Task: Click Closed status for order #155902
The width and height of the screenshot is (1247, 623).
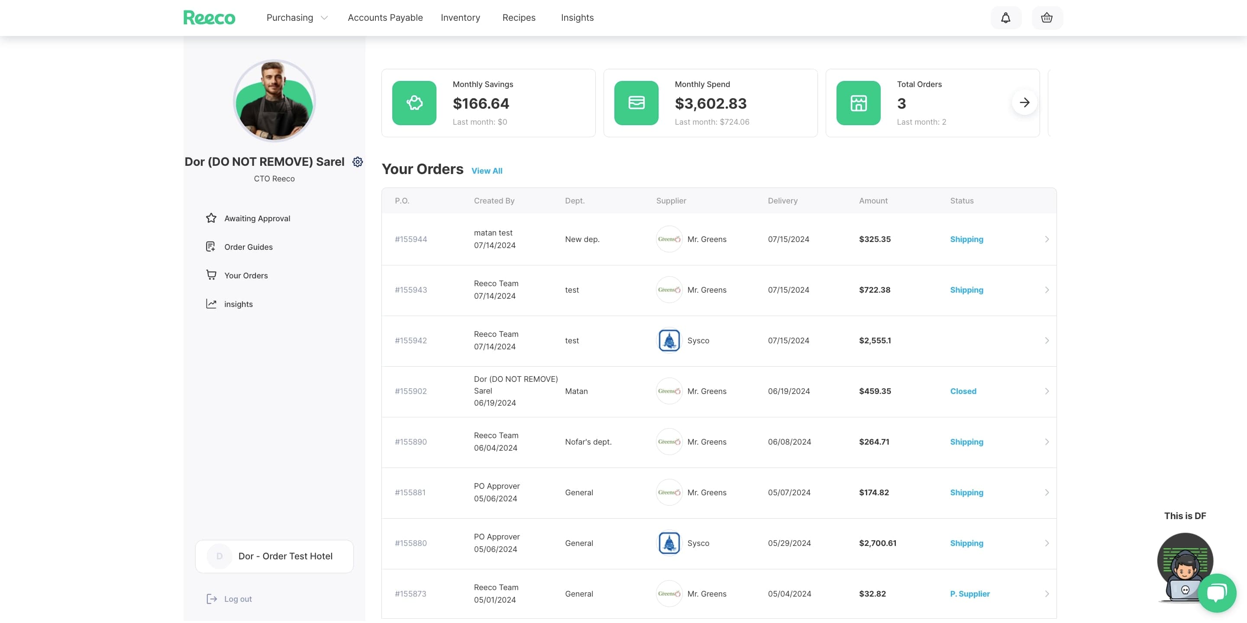Action: [963, 391]
